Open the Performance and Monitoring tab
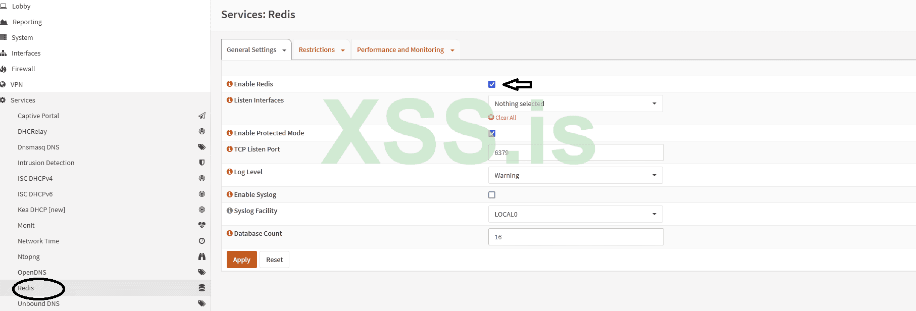 (400, 49)
